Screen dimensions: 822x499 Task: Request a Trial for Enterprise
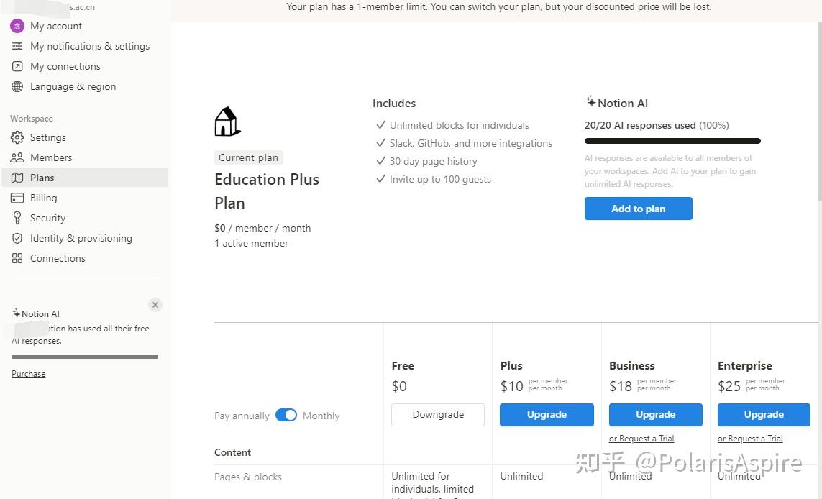[749, 438]
